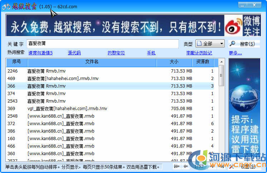The height and width of the screenshot is (173, 267).
Task: Open hot search link 源代码
Action: (x=74, y=53)
